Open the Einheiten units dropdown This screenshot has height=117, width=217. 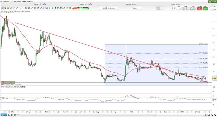pos(113,8)
